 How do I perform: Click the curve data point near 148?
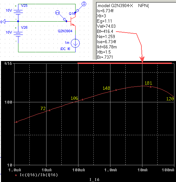point(116,90)
